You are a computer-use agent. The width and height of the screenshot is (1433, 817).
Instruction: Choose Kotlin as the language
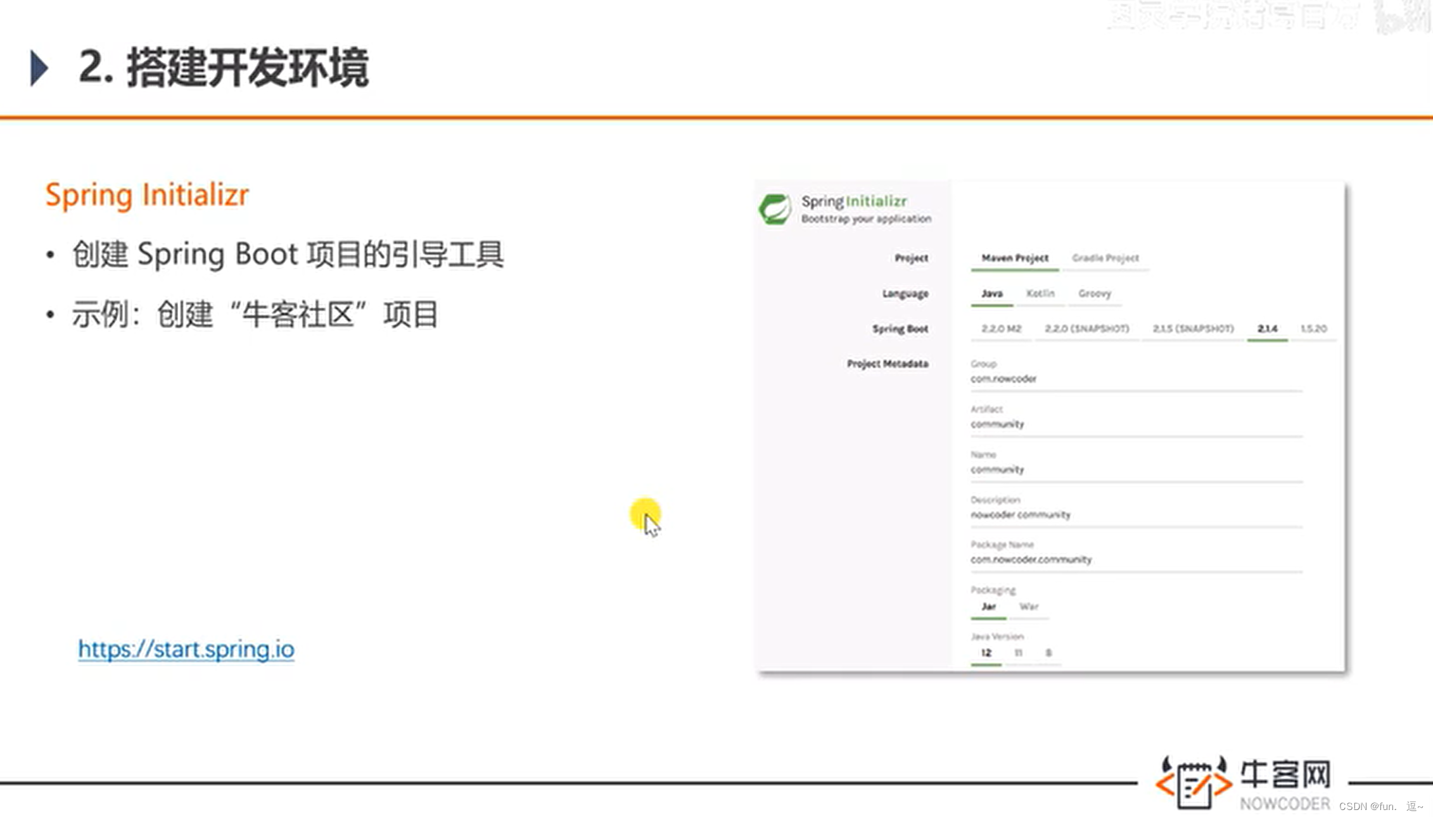click(x=1041, y=293)
